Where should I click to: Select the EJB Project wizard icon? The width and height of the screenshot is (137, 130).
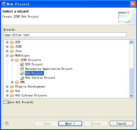(x=22, y=64)
